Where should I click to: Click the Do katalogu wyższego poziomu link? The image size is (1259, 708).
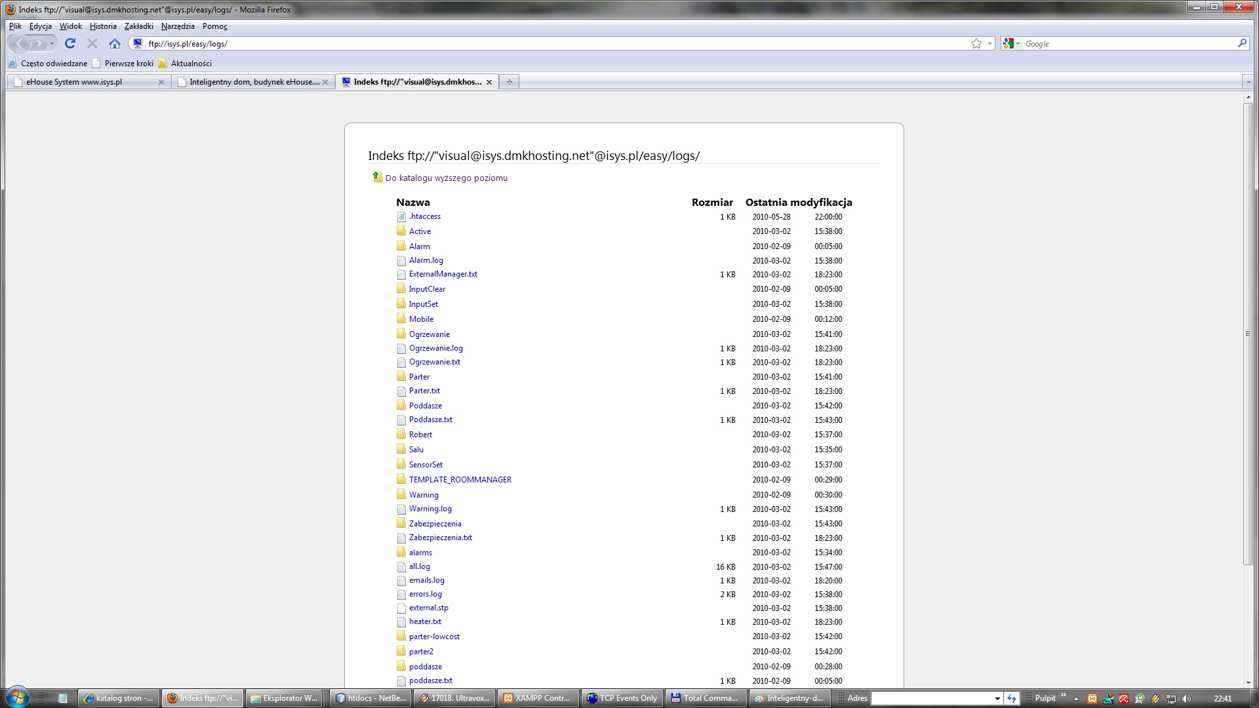point(446,177)
